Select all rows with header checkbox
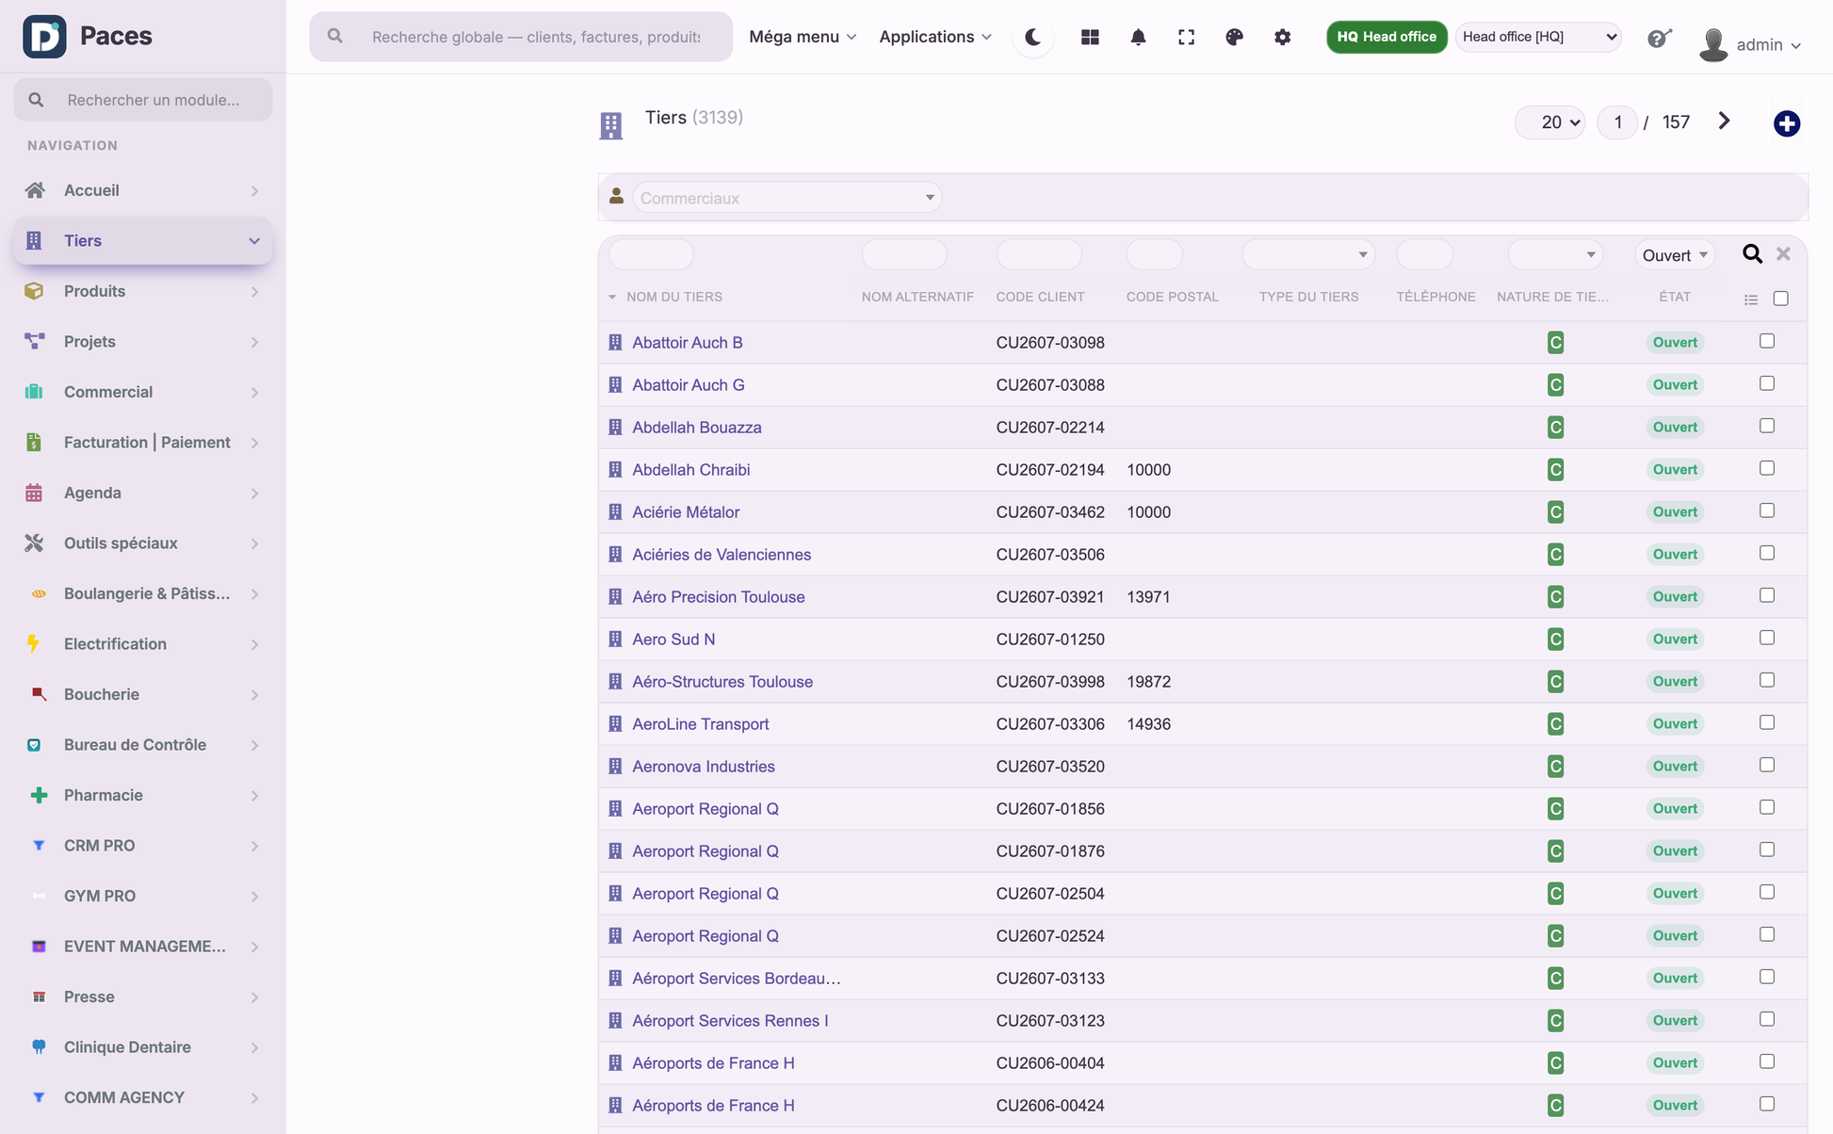Viewport: 1833px width, 1134px height. [x=1780, y=299]
